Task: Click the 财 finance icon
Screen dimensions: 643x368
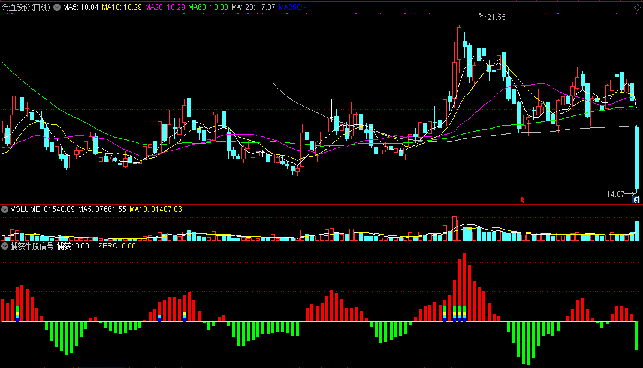Action: tap(636, 200)
